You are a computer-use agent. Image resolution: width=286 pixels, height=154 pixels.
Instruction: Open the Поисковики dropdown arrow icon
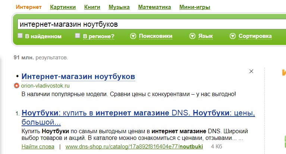click(133, 36)
